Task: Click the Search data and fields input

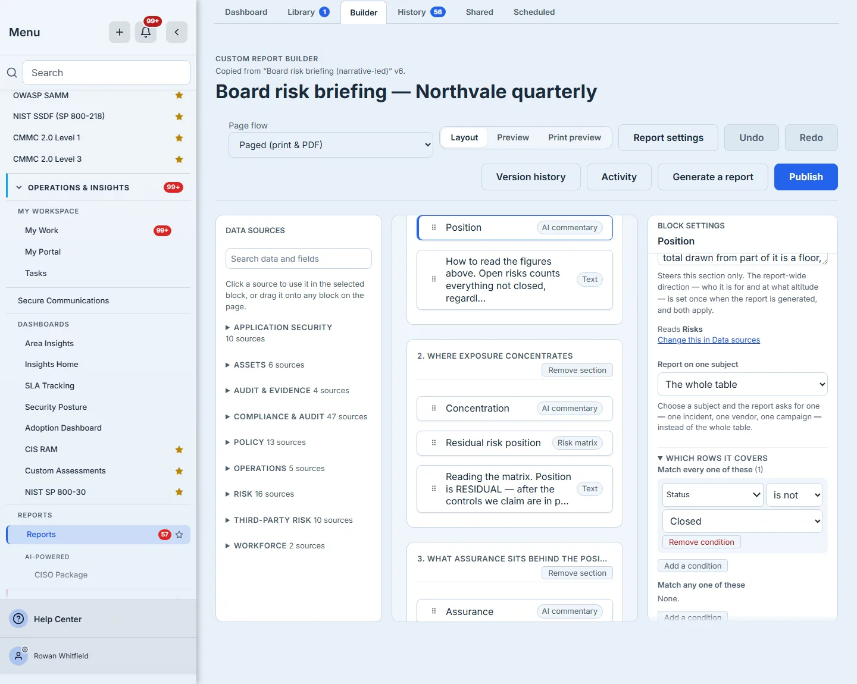Action: point(299,259)
